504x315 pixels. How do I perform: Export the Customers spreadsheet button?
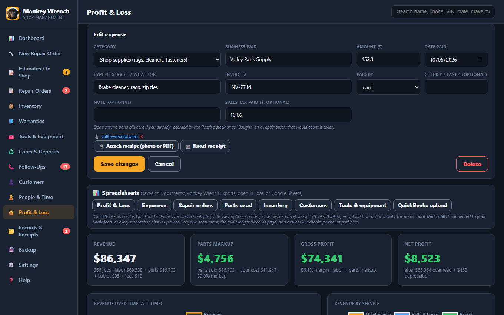pos(313,205)
